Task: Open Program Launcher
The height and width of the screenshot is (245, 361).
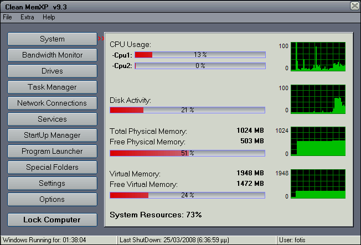Action: coord(52,151)
